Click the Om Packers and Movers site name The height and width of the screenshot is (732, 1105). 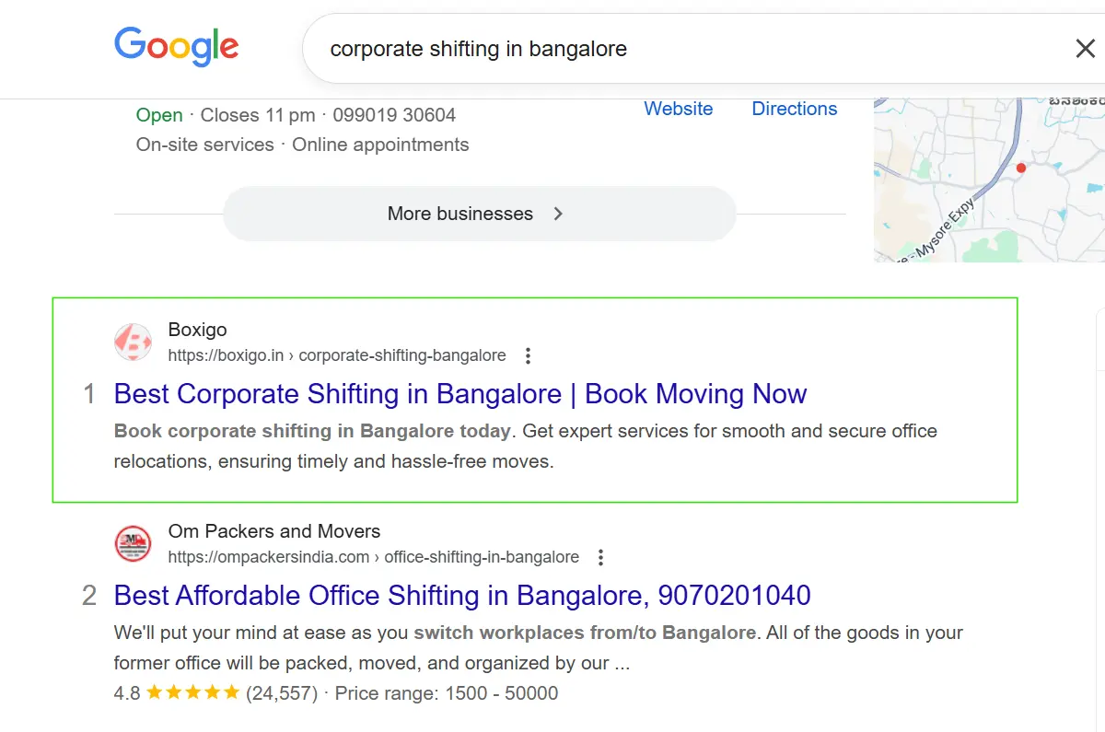(x=273, y=531)
